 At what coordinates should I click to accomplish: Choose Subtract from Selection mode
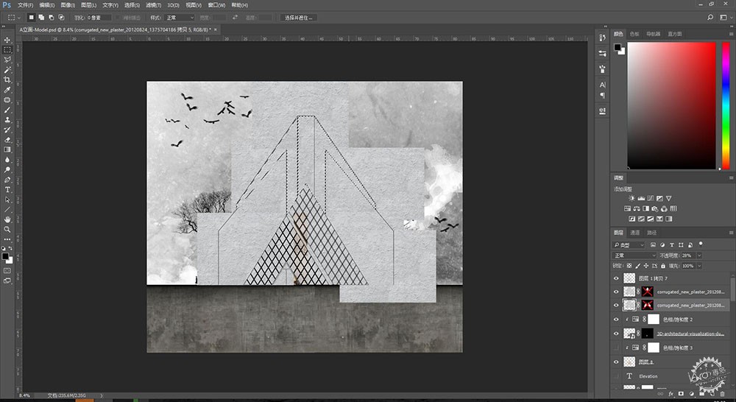pos(52,18)
